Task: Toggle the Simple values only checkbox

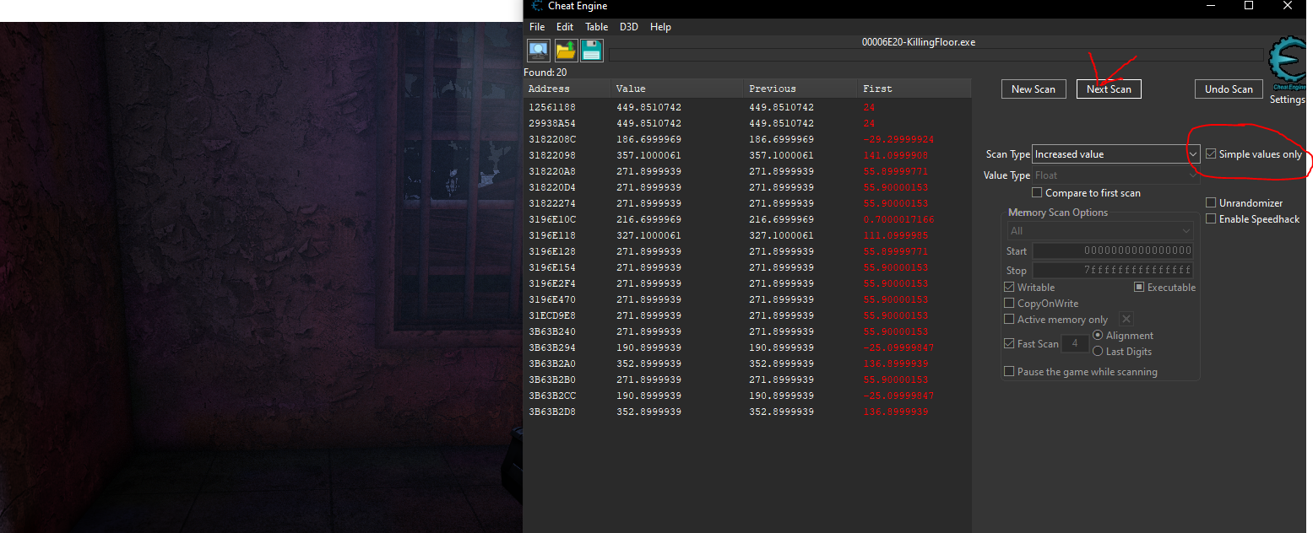Action: pyautogui.click(x=1212, y=154)
